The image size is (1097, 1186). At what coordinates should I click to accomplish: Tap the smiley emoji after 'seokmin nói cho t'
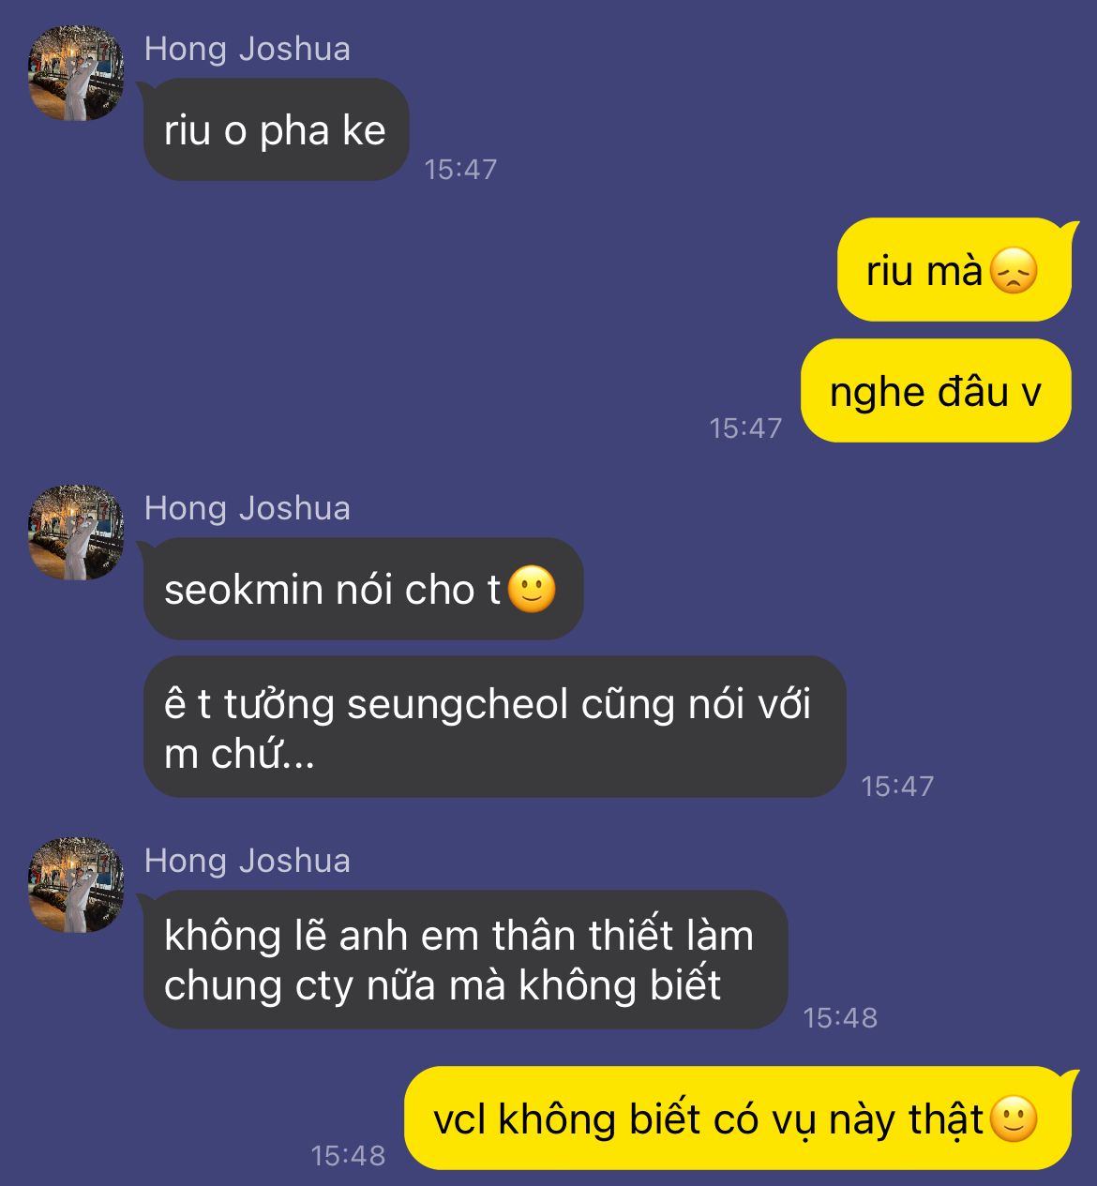[532, 590]
